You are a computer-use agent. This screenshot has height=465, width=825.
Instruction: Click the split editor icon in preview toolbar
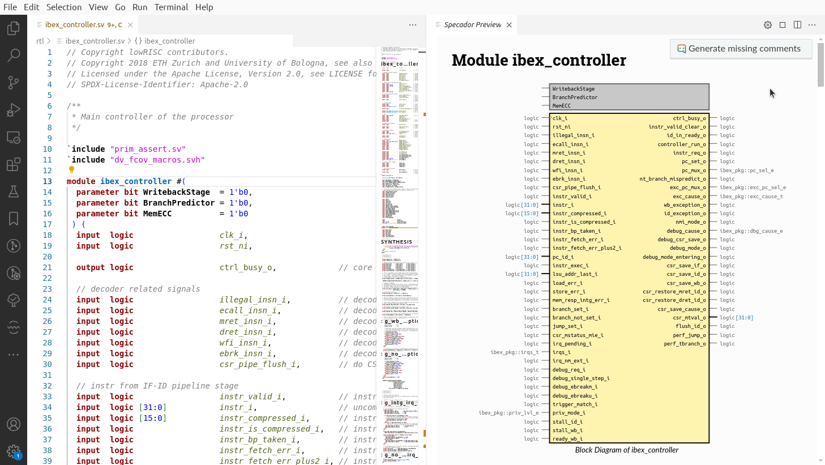coord(797,25)
